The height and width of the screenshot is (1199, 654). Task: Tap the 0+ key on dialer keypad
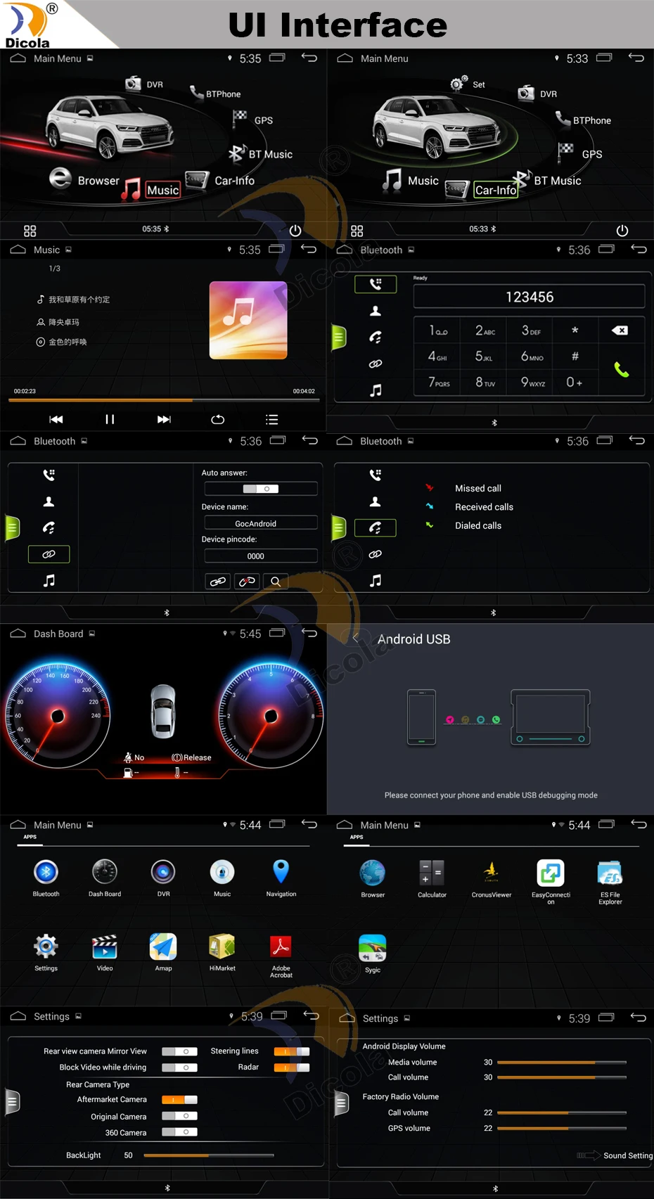point(575,383)
